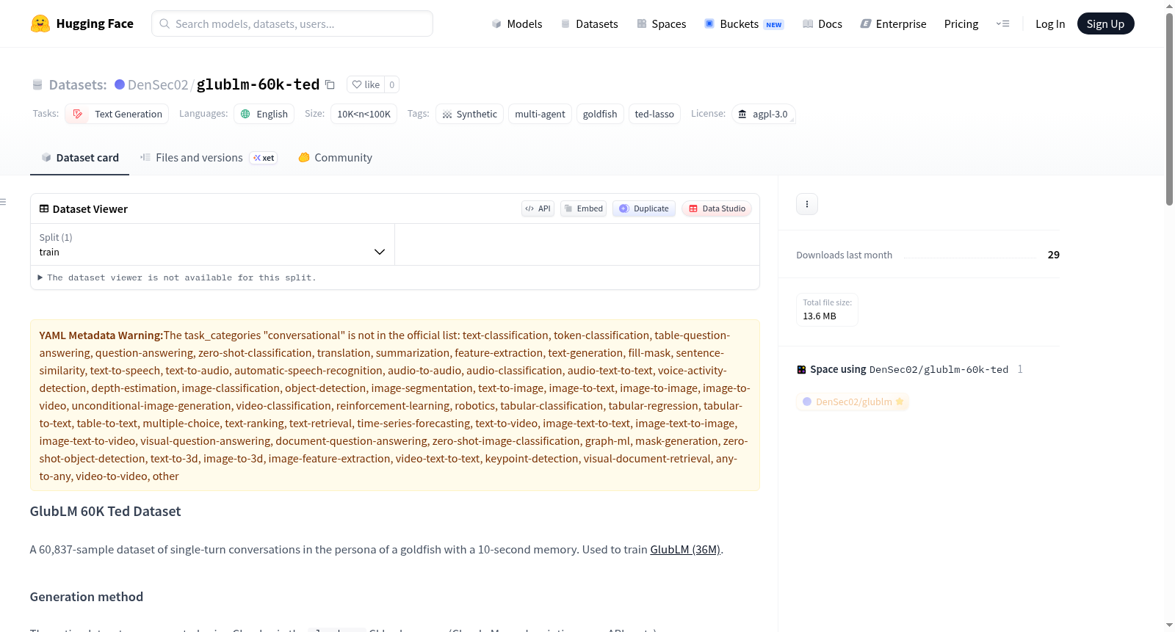
Task: Click the glublm-60k-ted dataset title
Action: [258, 84]
